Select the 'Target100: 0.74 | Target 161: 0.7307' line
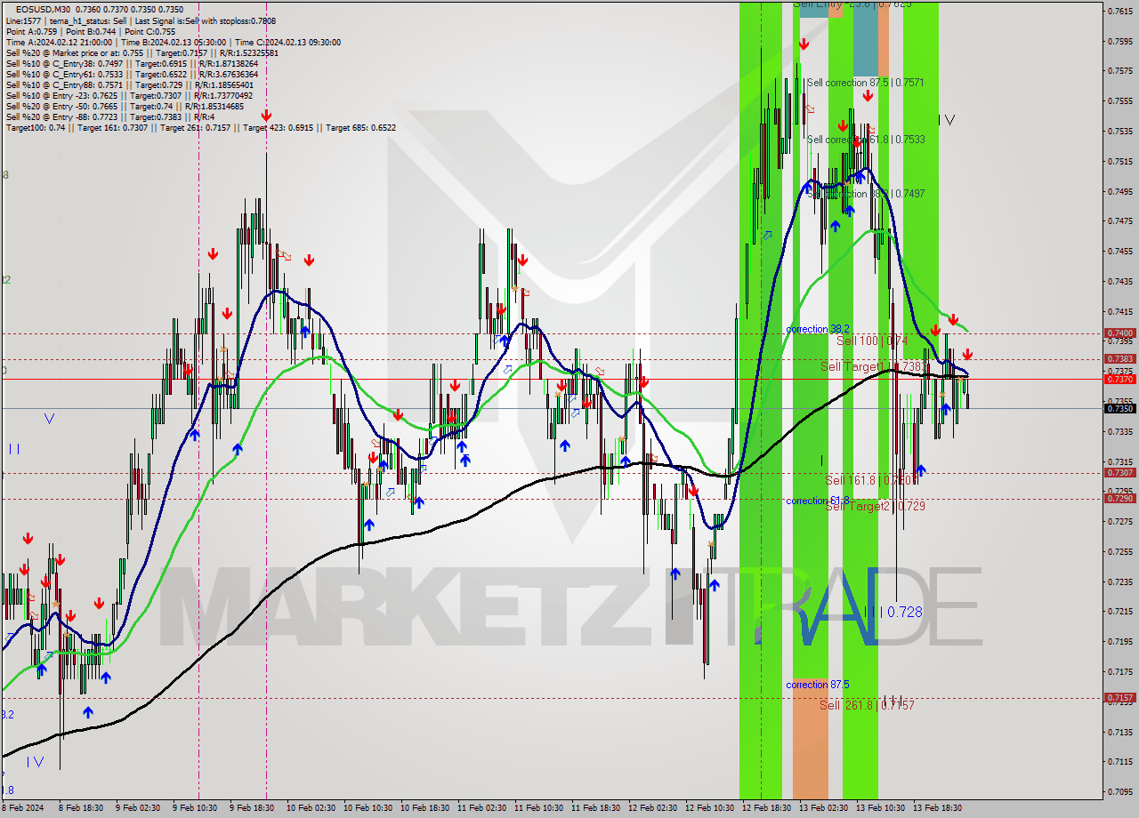This screenshot has width=1139, height=818. point(201,127)
